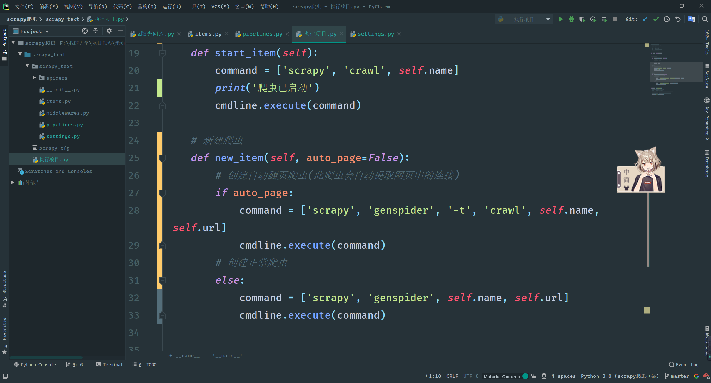Expand the spiders folder
The width and height of the screenshot is (711, 383).
coord(34,78)
